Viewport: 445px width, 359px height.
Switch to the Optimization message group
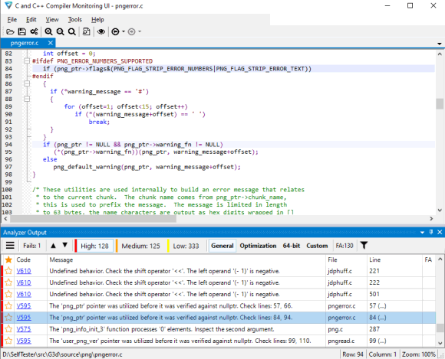[x=258, y=246]
